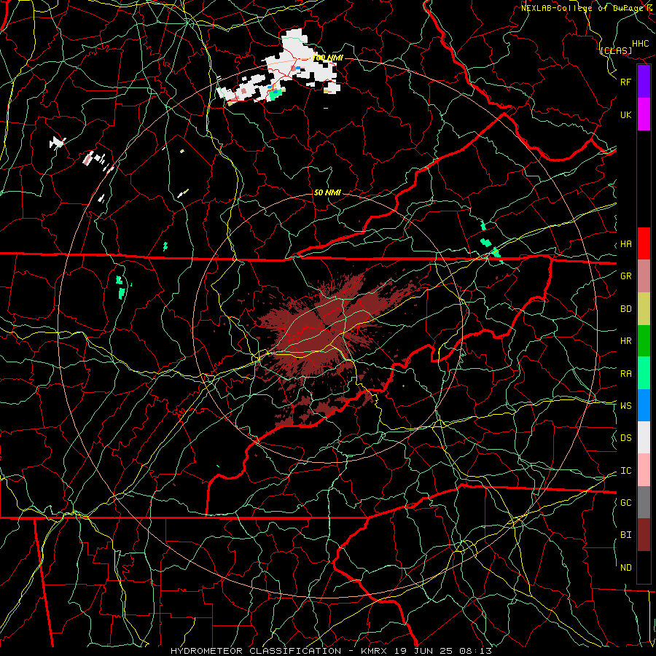Click the red HA legend color swatch
The image size is (656, 656).
[x=644, y=243]
